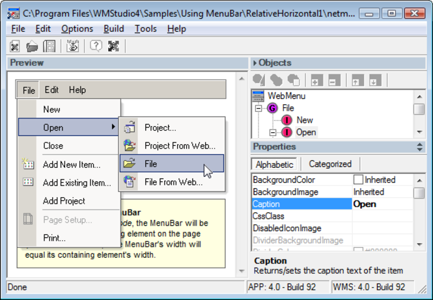Screen dimensions: 433x300
Task: Click the WebMenu root icon in tree
Action: 258,96
